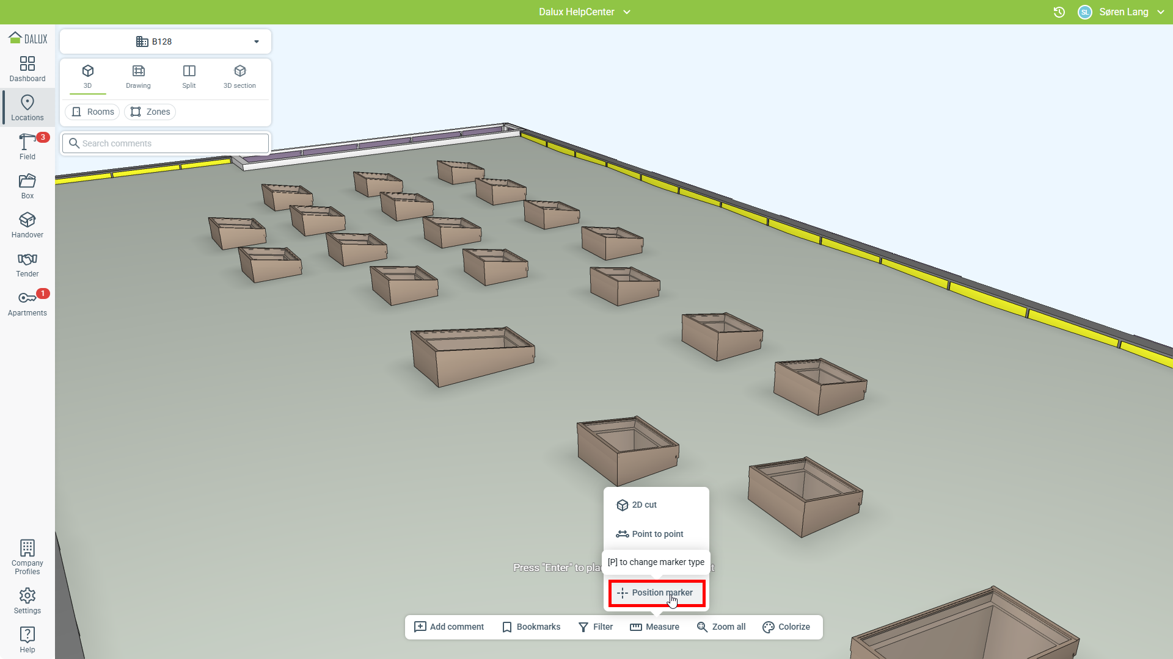Click the Add comment button

(449, 627)
